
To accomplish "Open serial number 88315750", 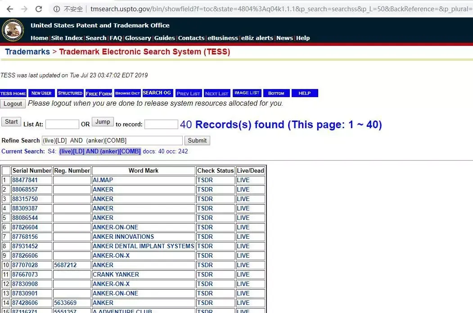I will [x=25, y=199].
